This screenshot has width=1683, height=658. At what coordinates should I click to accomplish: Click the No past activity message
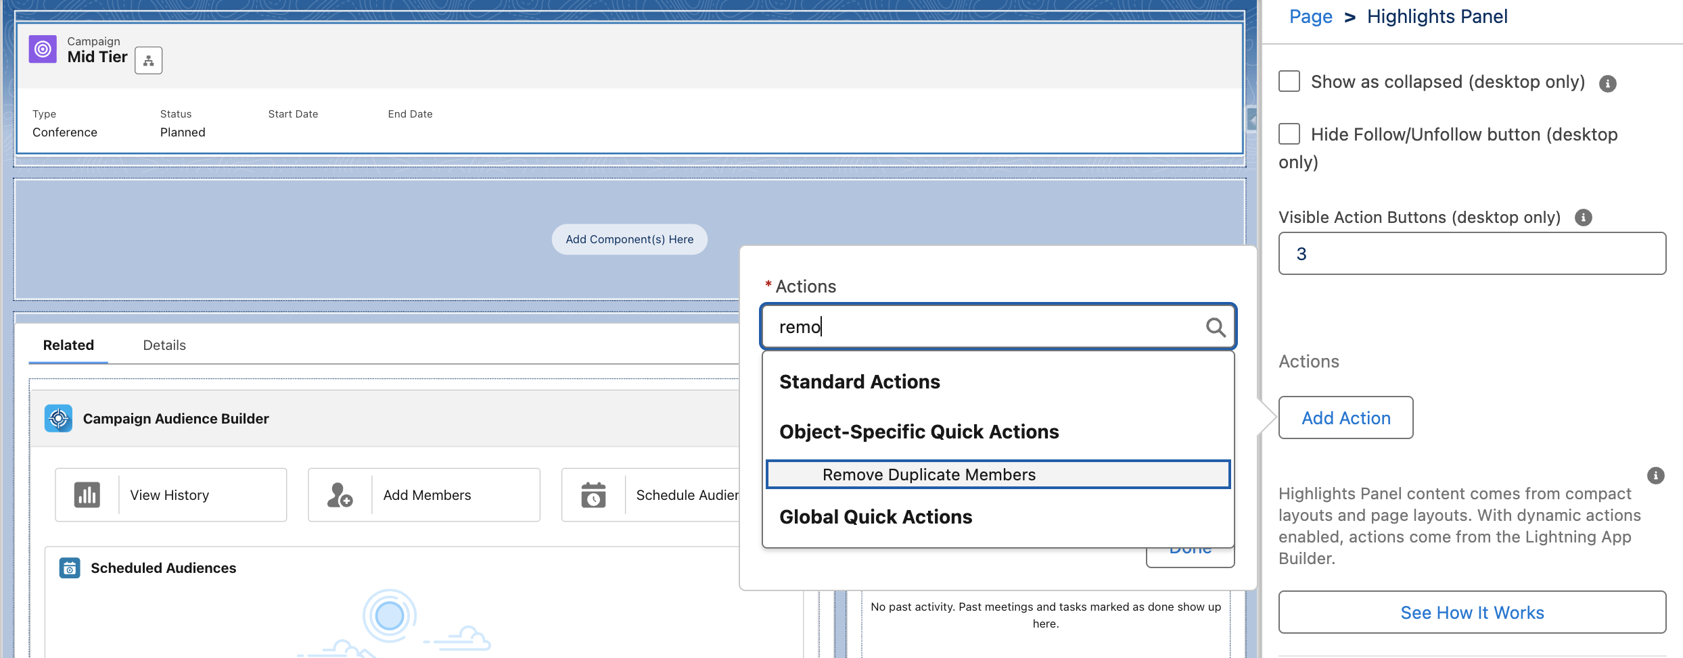pyautogui.click(x=1046, y=615)
